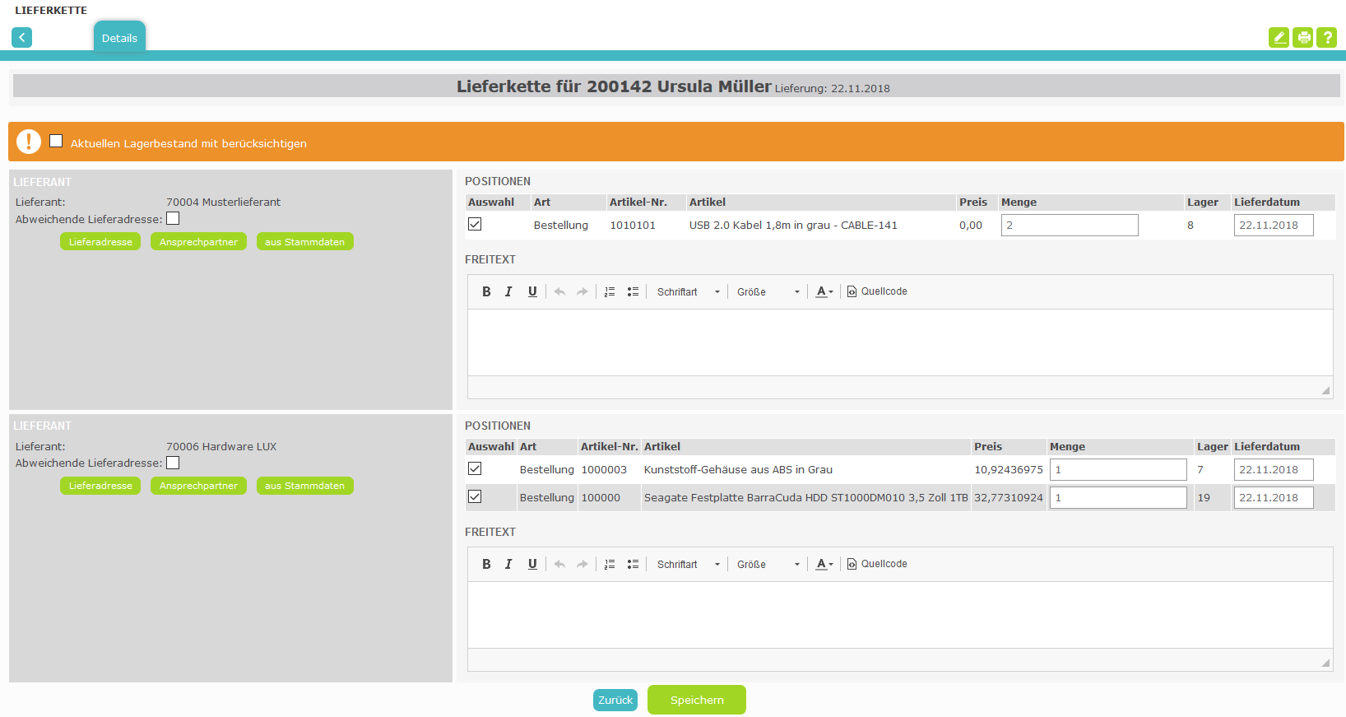The width and height of the screenshot is (1346, 717).
Task: Apply italic in the second Freitext editor
Action: point(508,564)
